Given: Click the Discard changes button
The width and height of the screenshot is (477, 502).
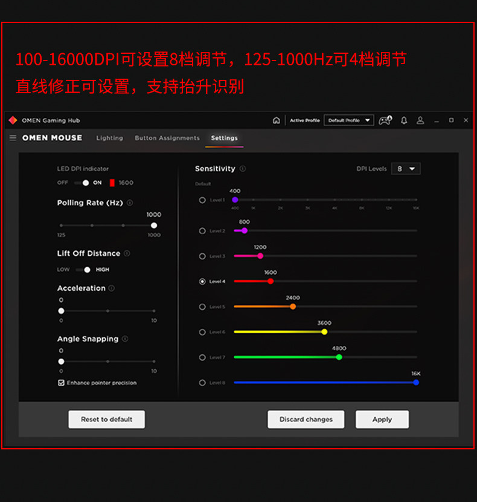Looking at the screenshot, I should 306,419.
